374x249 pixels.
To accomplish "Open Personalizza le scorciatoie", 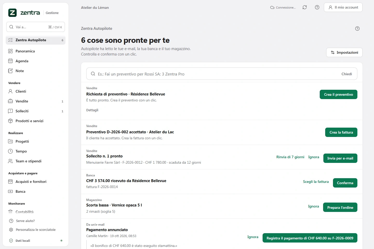I will point(36,230).
